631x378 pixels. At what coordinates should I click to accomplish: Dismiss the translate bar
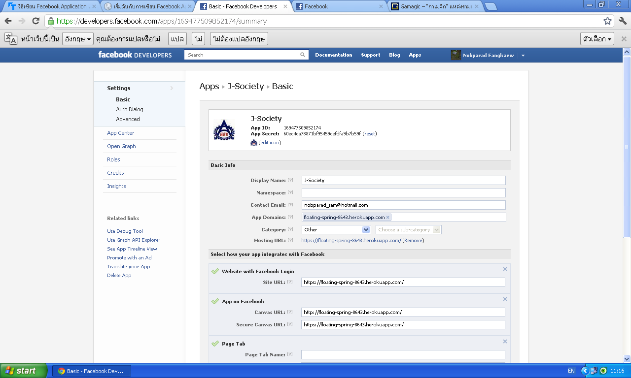coord(624,39)
